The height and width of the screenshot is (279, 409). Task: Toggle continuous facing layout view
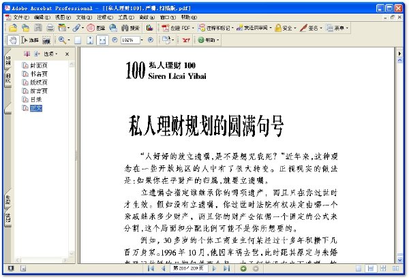[383, 268]
